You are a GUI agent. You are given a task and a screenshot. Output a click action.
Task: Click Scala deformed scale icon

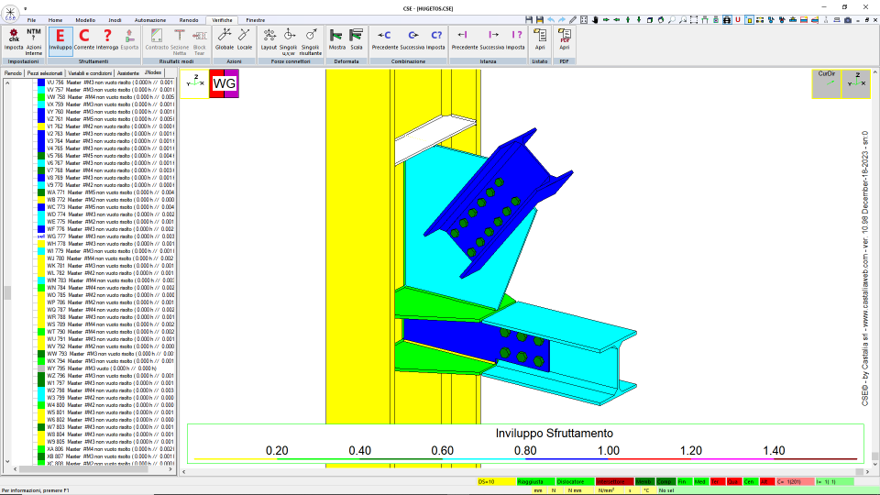357,40
